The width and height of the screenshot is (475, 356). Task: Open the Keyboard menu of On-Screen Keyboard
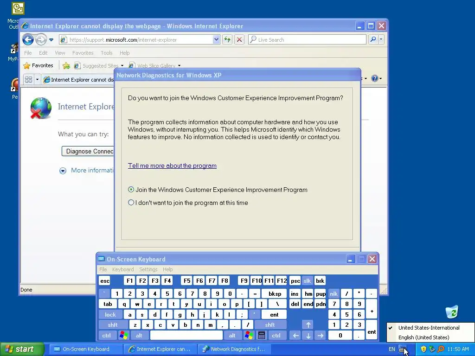[122, 269]
